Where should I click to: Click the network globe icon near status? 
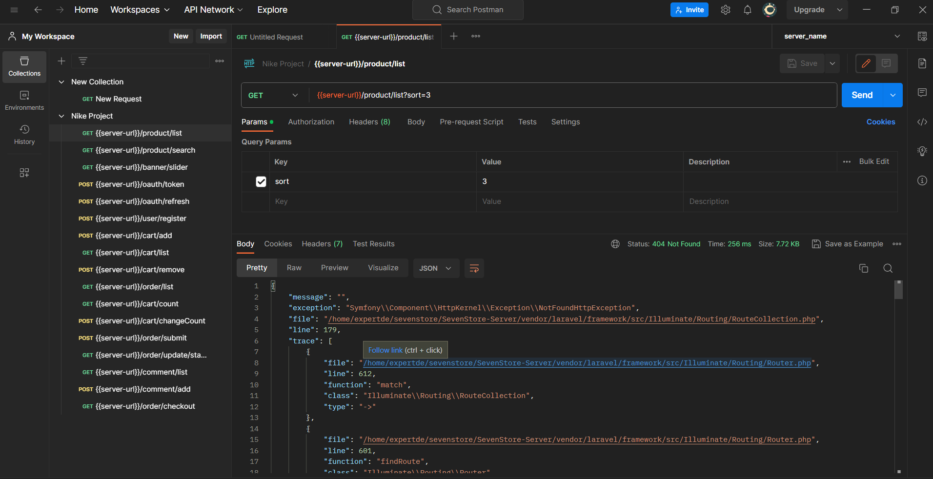tap(615, 244)
